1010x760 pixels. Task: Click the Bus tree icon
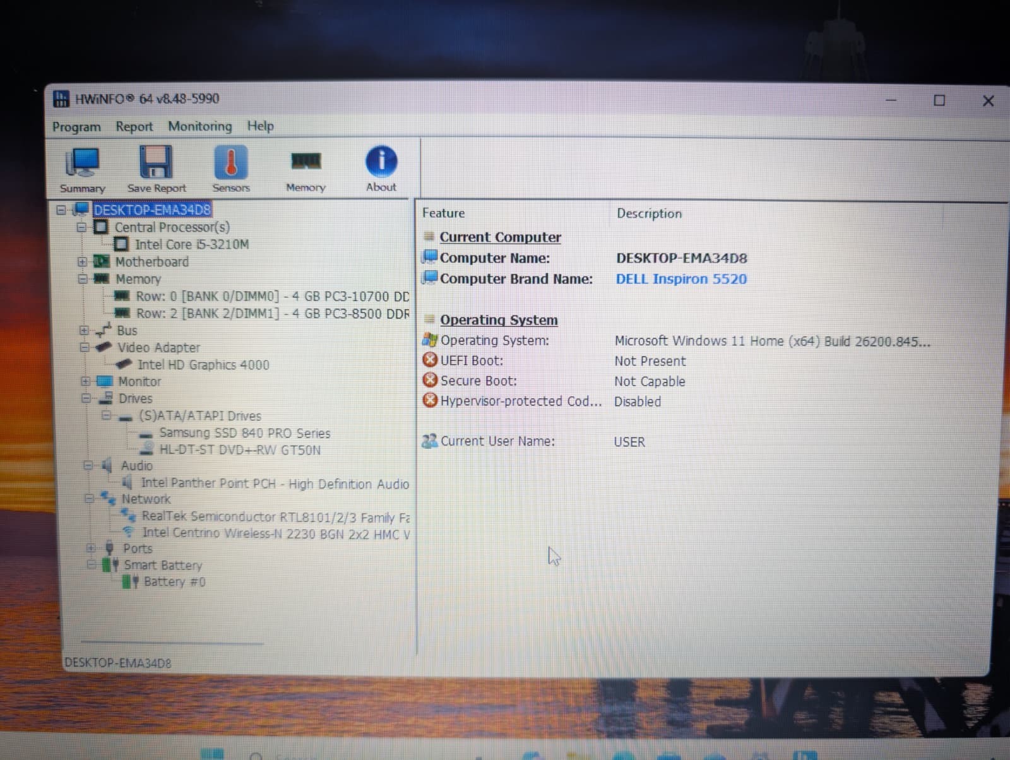click(104, 330)
